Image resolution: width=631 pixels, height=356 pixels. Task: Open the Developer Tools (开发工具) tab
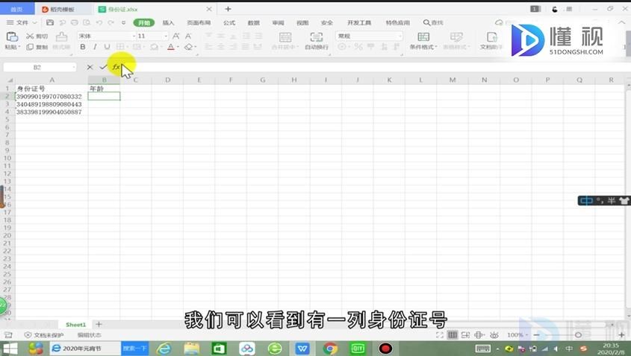click(x=359, y=22)
